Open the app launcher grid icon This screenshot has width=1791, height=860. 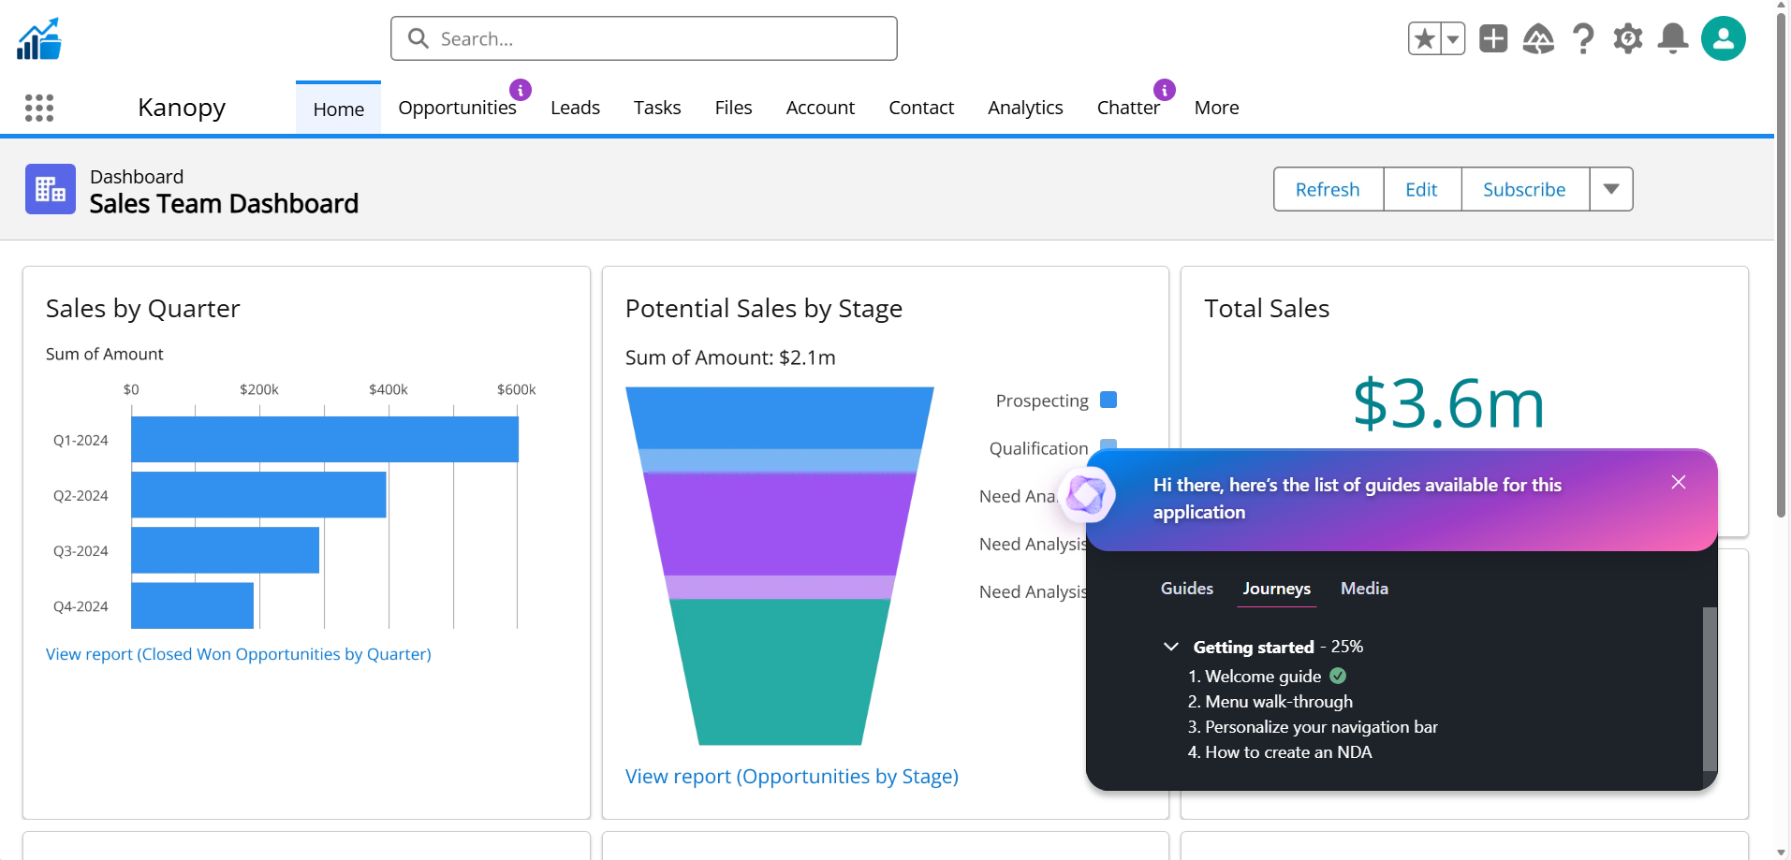39,108
